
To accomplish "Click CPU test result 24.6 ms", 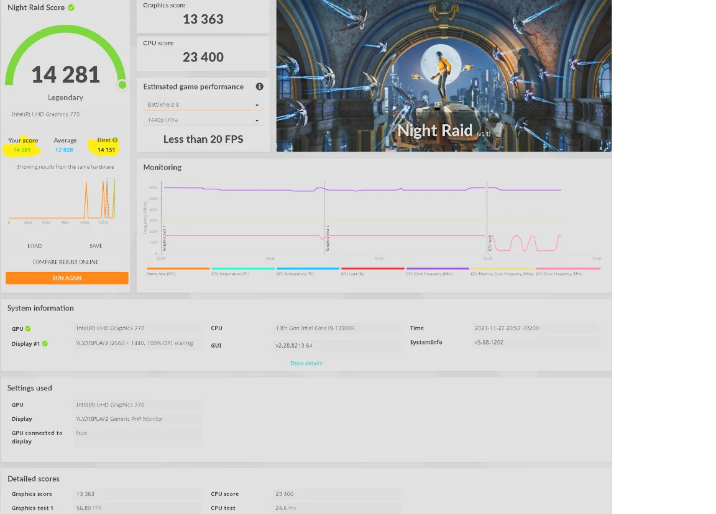I will coord(337,508).
